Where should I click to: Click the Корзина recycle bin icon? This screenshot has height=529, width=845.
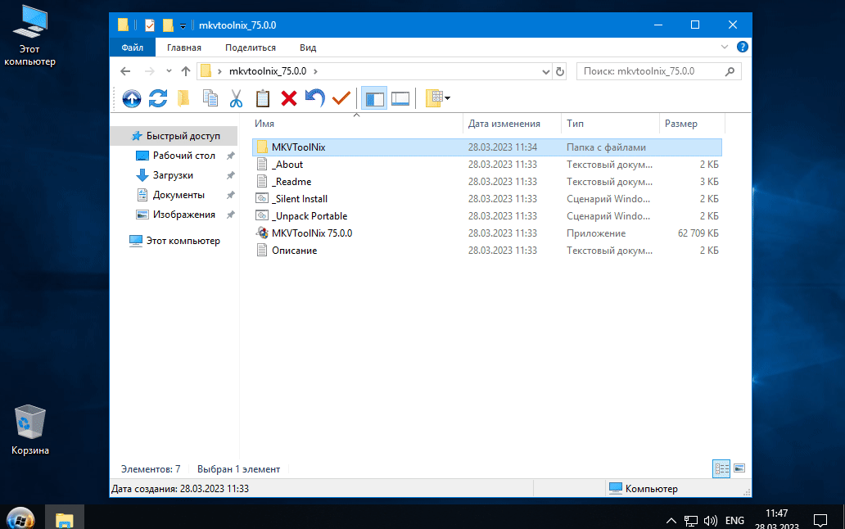point(29,430)
